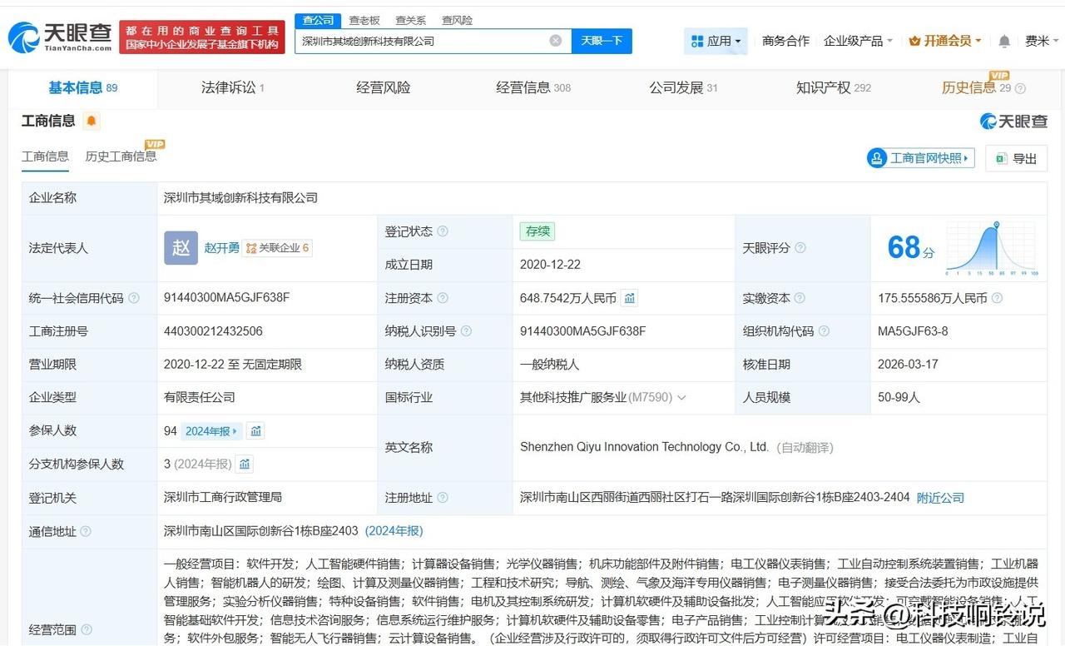The height and width of the screenshot is (646, 1065).
Task: Open help icon next to 组织机构代码
Action: pos(824,331)
